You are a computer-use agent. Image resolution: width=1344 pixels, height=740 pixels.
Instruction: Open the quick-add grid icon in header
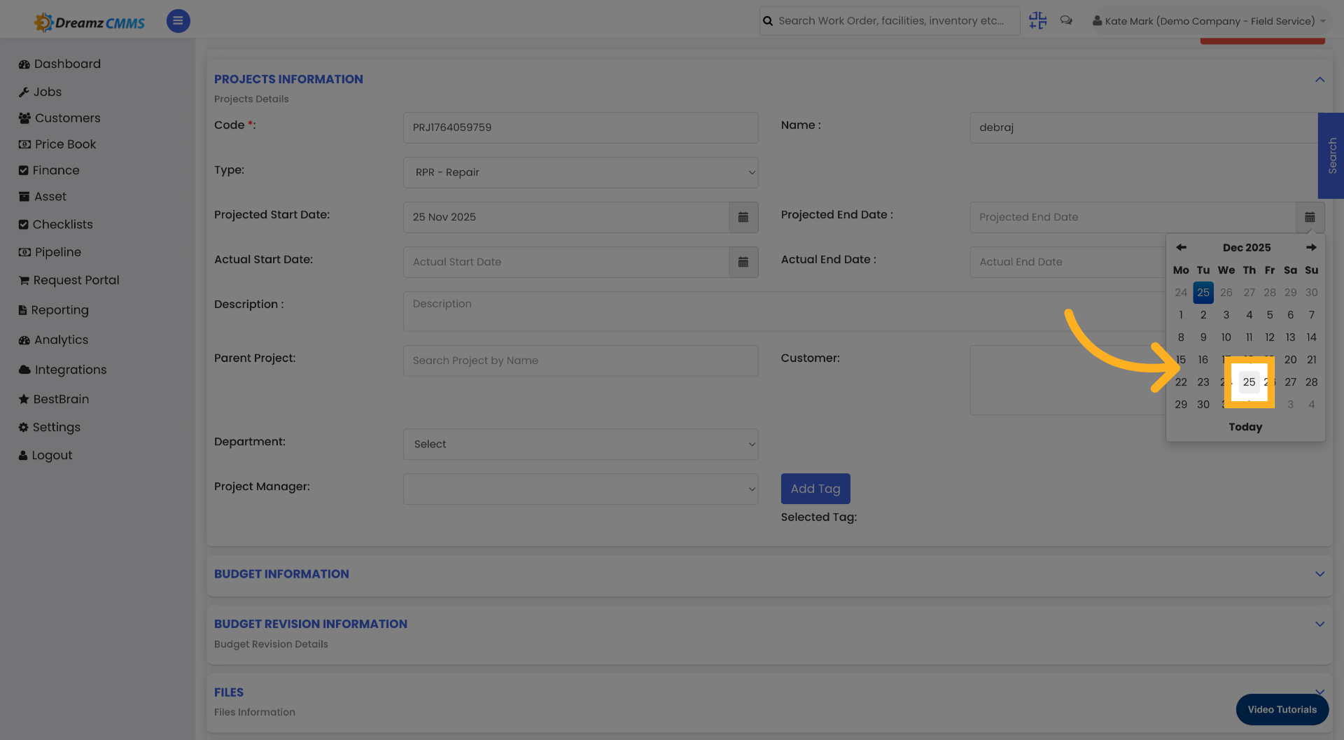click(1037, 21)
